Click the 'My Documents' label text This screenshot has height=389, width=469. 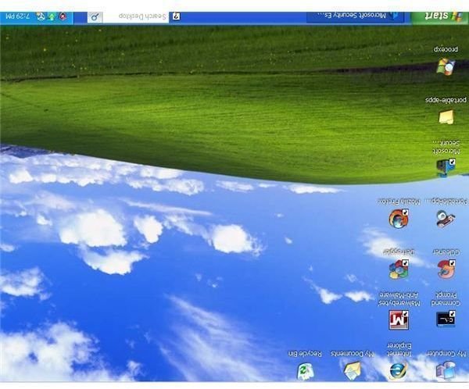pos(353,354)
